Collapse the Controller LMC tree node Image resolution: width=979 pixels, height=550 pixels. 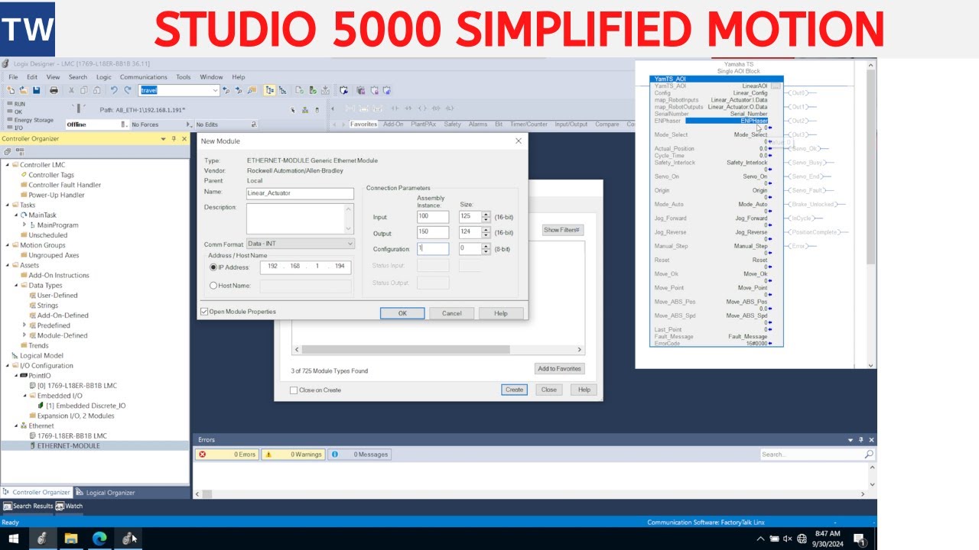(8, 165)
